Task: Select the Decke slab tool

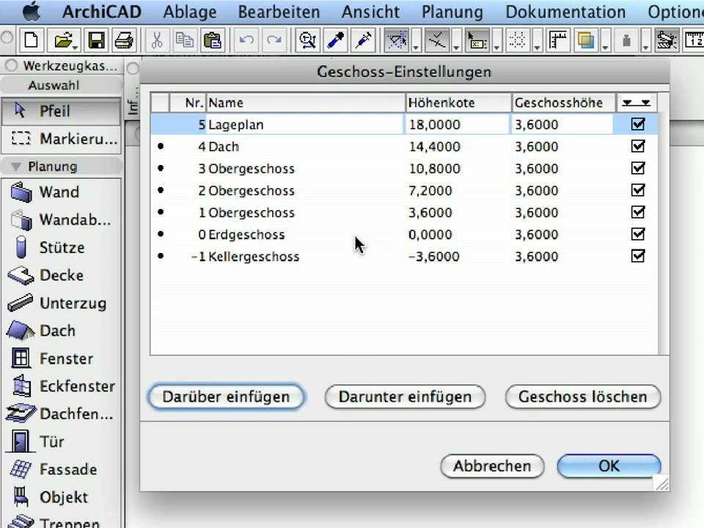Action: tap(62, 275)
